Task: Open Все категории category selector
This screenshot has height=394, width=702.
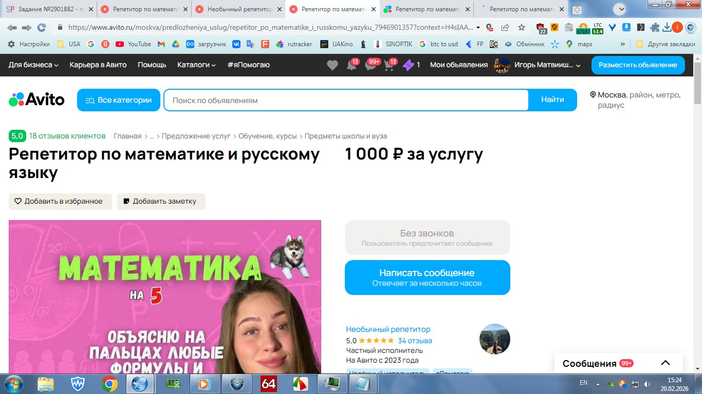Action: (x=119, y=100)
